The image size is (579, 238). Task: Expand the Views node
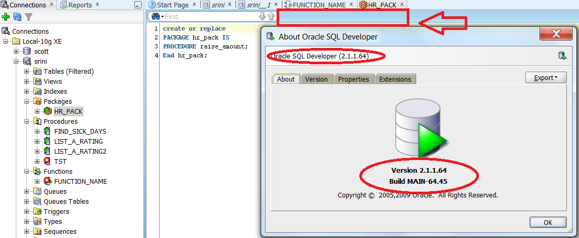[x=26, y=81]
